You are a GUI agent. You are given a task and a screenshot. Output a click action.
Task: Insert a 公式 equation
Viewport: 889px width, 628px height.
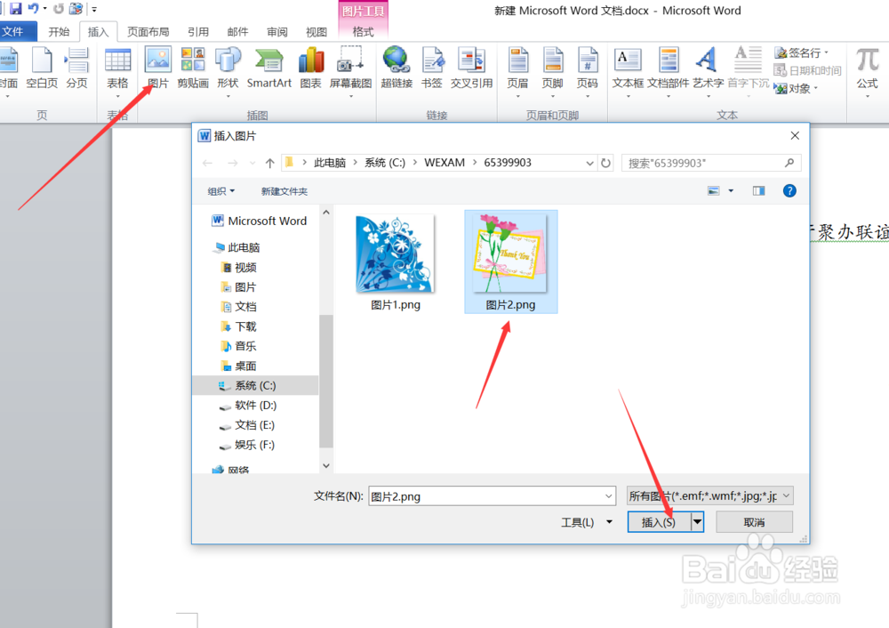tap(866, 64)
